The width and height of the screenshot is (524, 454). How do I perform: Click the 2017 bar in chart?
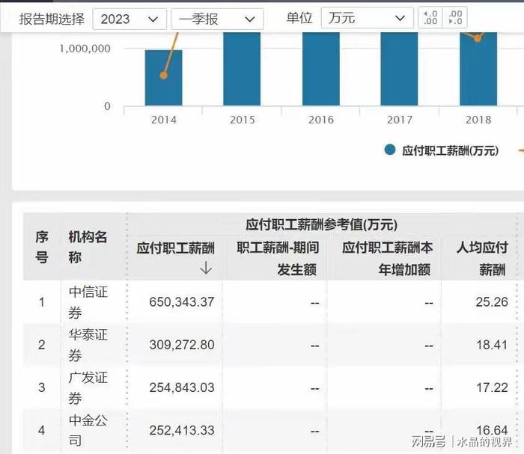pyautogui.click(x=399, y=69)
